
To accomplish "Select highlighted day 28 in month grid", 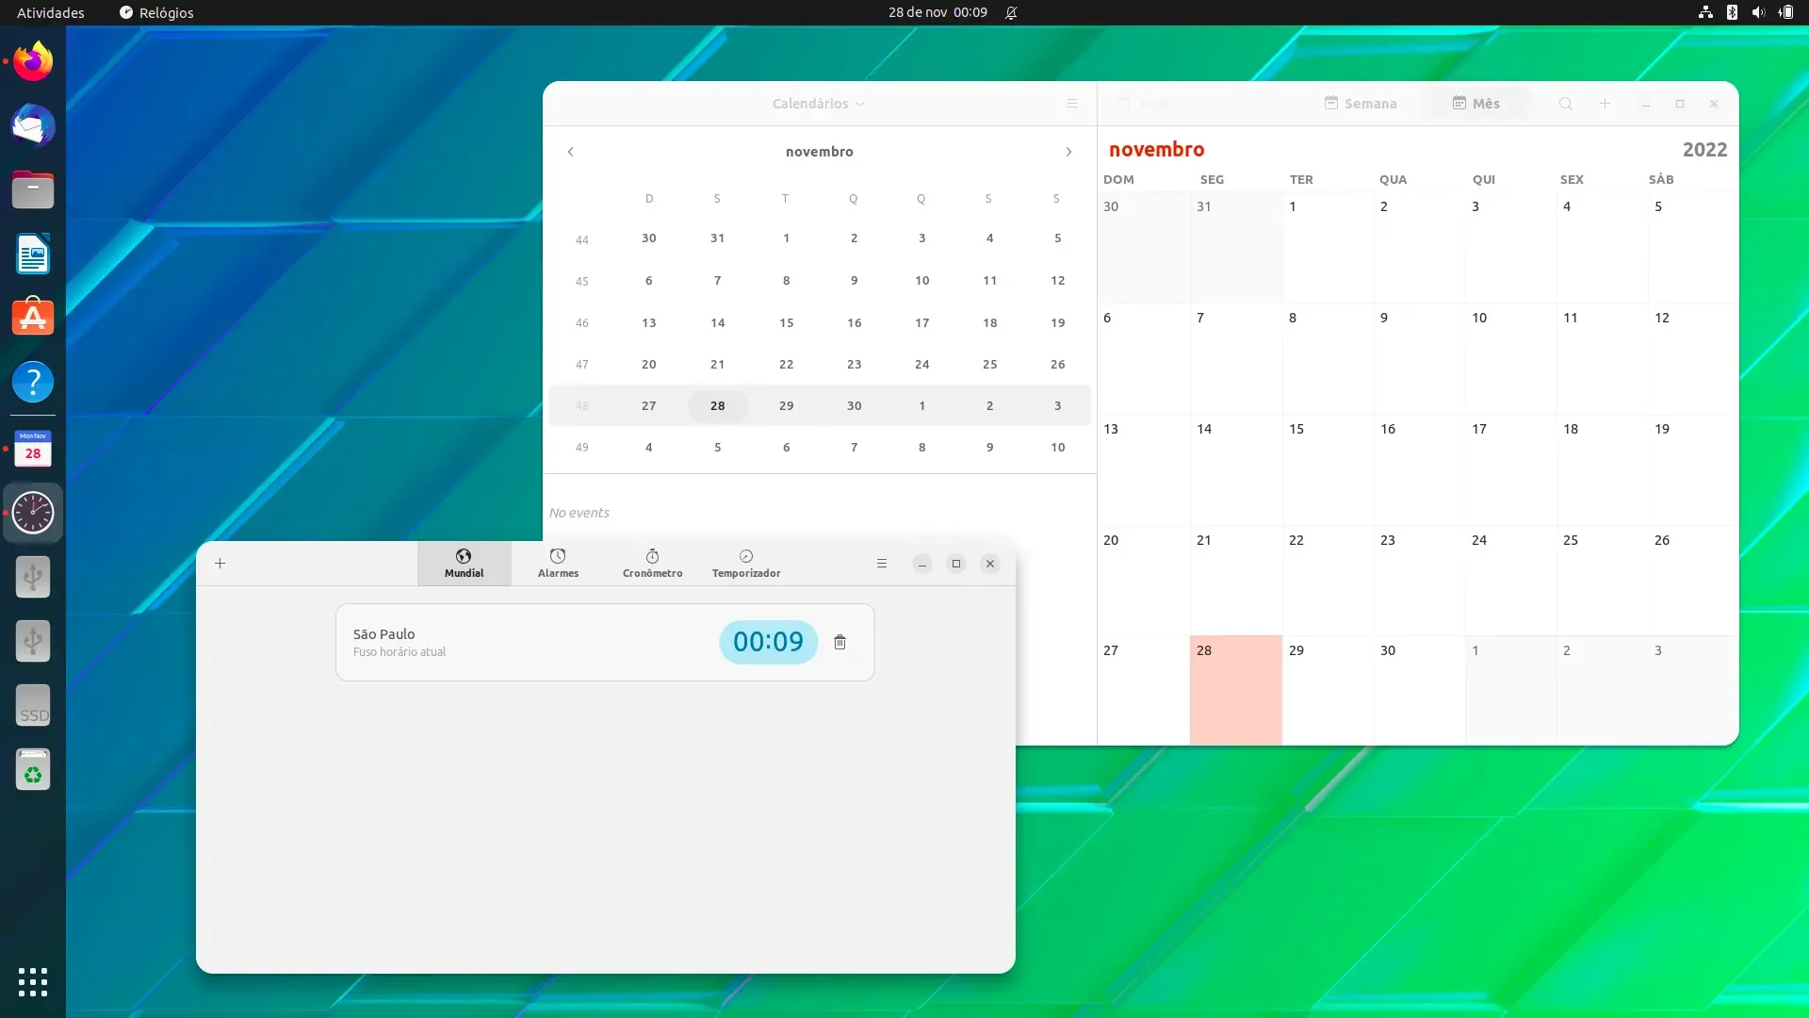I will [x=1236, y=691].
